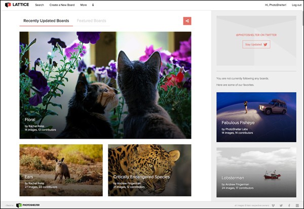This screenshot has height=209, width=304.
Task: Click the Twitter icon in the footer
Action: point(281,205)
